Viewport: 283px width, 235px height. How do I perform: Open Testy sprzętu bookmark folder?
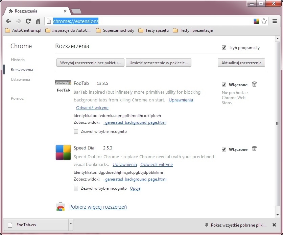(x=154, y=30)
